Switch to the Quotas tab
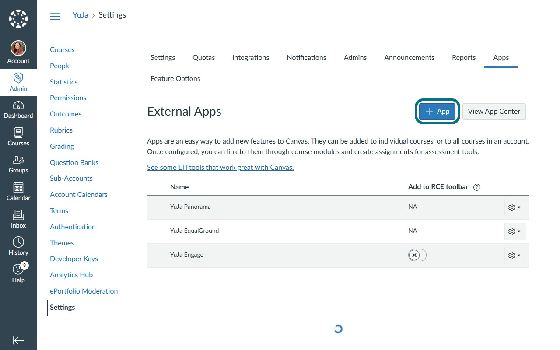The width and height of the screenshot is (560, 350). pos(203,58)
